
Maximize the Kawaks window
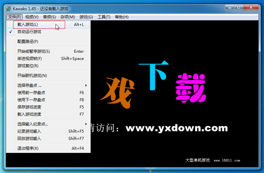coord(239,8)
